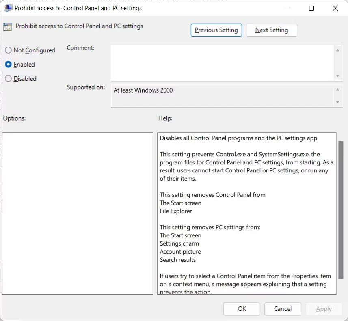Choose the Disabled radio option
348x321 pixels.
(x=9, y=79)
